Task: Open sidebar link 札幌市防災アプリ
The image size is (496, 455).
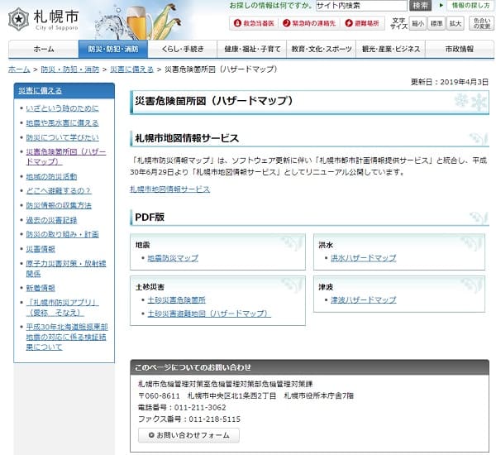Action: click(62, 308)
